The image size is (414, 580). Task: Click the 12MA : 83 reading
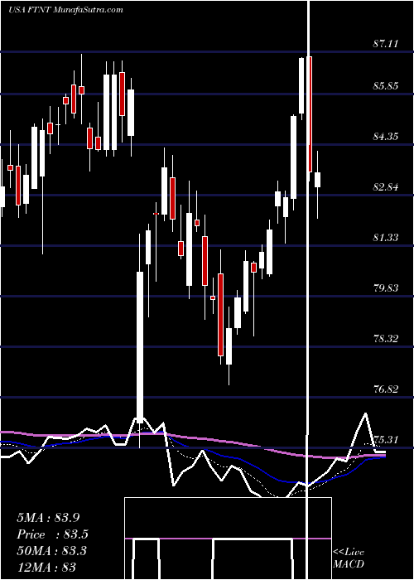click(x=46, y=567)
